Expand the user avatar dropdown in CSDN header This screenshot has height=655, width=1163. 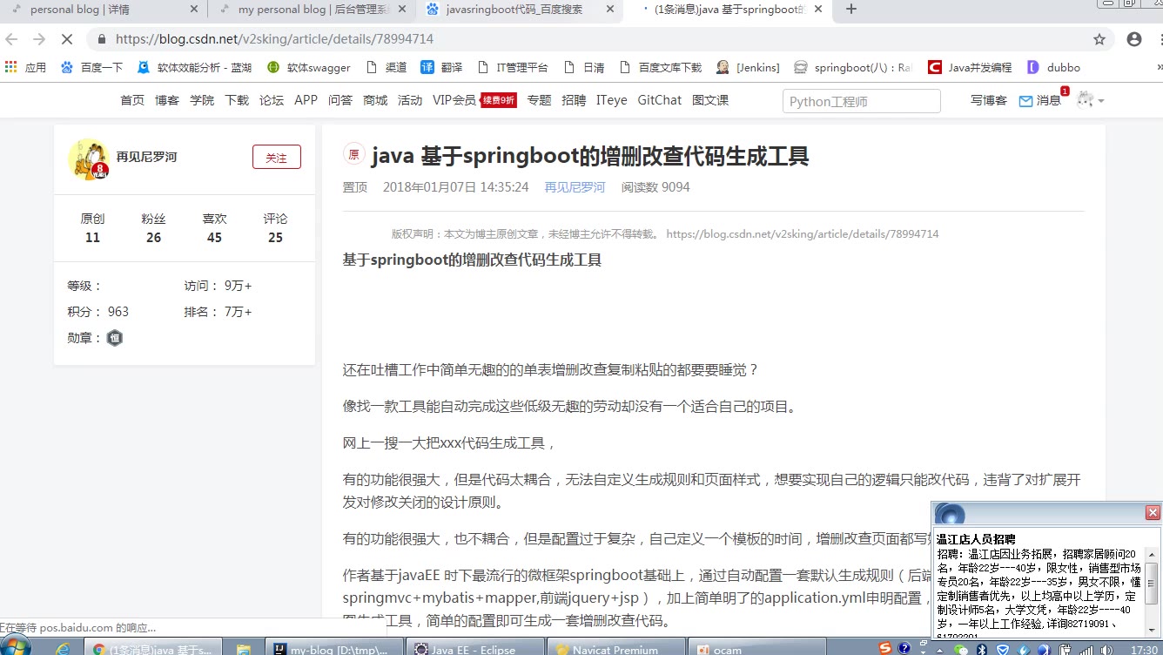click(x=1090, y=100)
